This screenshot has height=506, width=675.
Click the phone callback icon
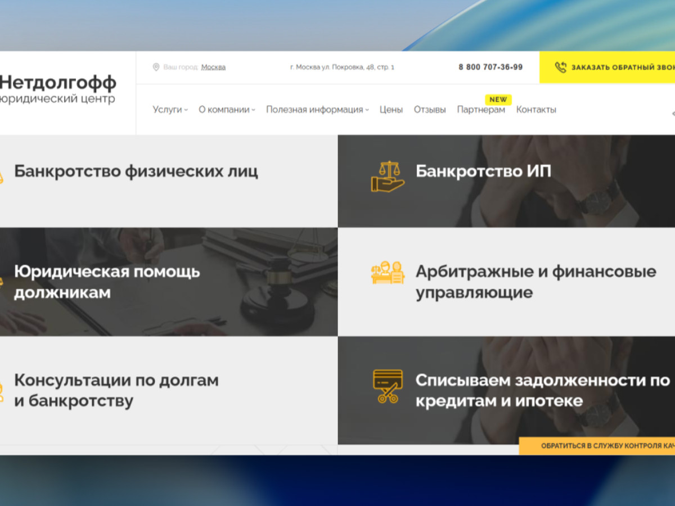click(x=560, y=67)
